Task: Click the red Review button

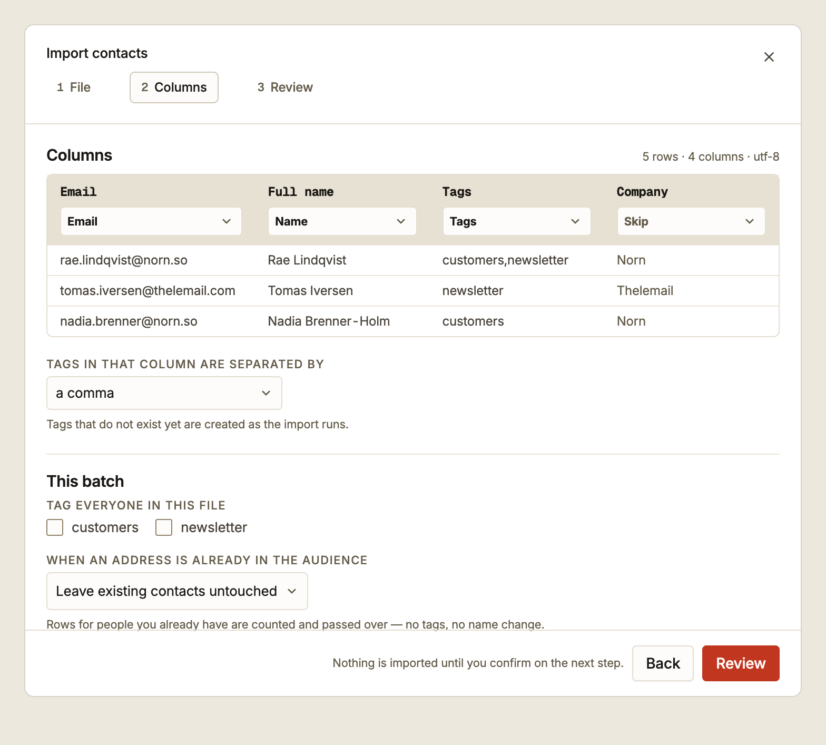Action: click(740, 663)
